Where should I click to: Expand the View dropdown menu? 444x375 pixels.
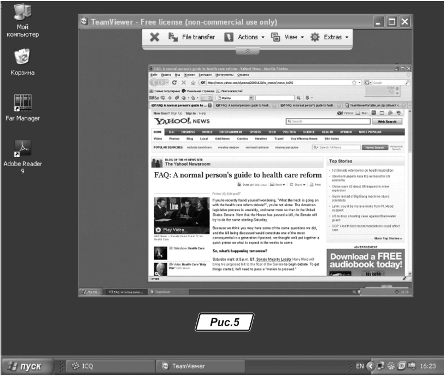pyautogui.click(x=287, y=37)
